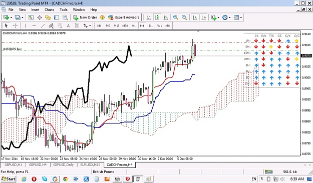Click the Templates icon
This screenshot has height=183, width=313.
click(x=236, y=17)
